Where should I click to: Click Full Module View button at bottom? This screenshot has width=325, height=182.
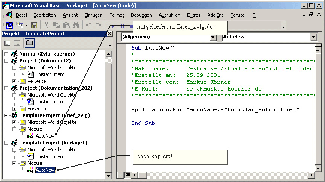pyautogui.click(x=128, y=175)
